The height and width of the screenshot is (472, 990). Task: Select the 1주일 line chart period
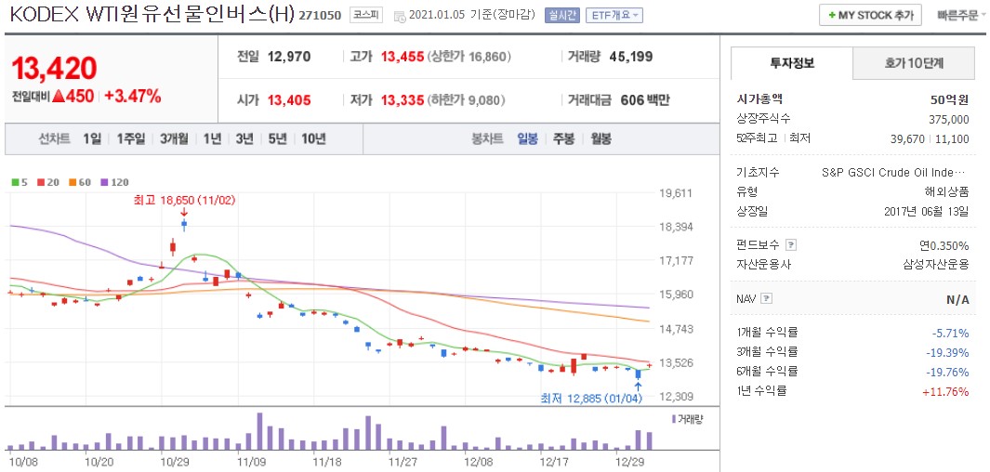(131, 138)
